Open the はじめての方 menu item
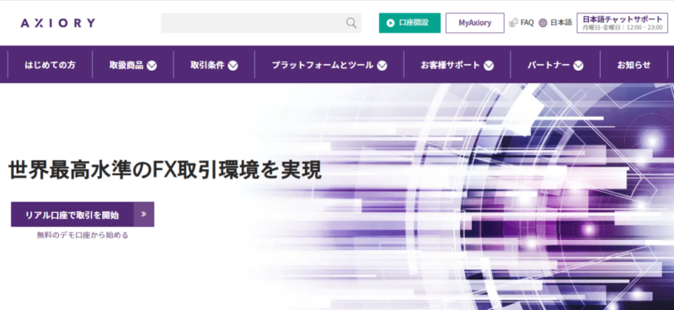 point(50,65)
